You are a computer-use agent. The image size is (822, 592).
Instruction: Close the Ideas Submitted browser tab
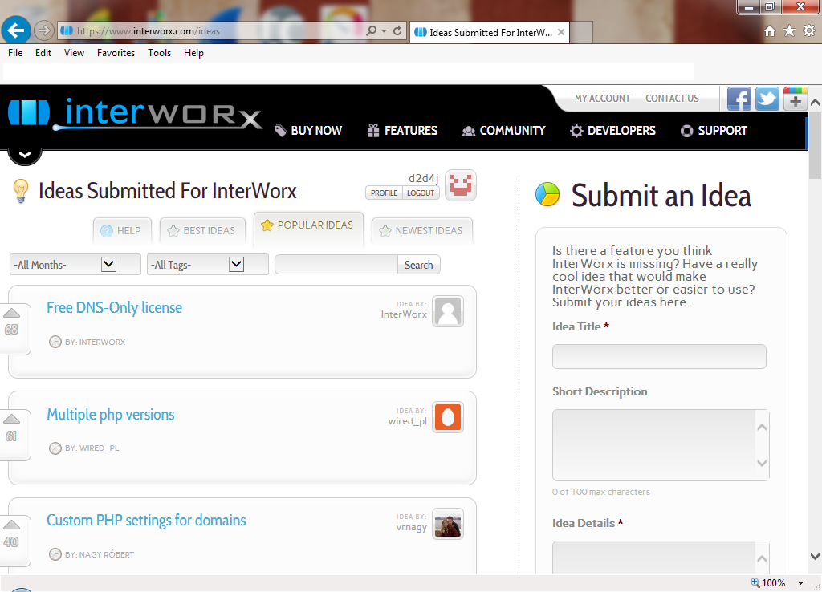[x=561, y=32]
